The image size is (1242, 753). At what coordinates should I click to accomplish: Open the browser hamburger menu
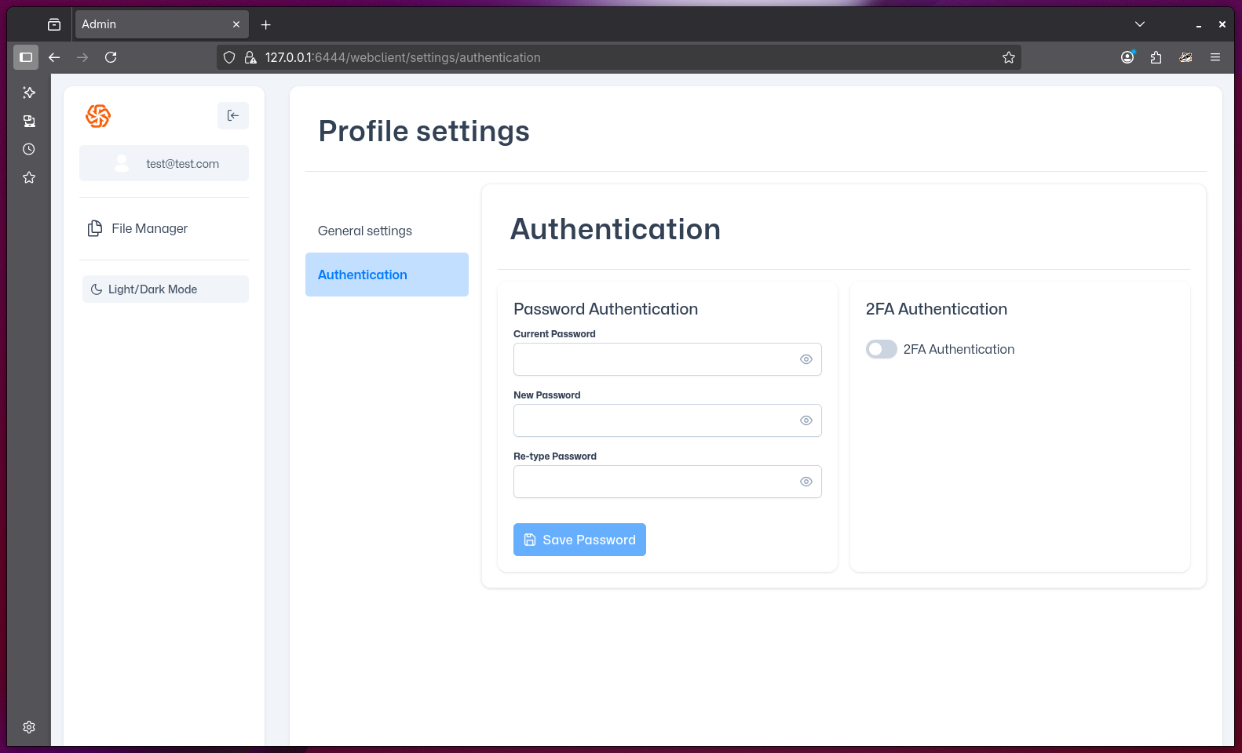(x=1215, y=57)
